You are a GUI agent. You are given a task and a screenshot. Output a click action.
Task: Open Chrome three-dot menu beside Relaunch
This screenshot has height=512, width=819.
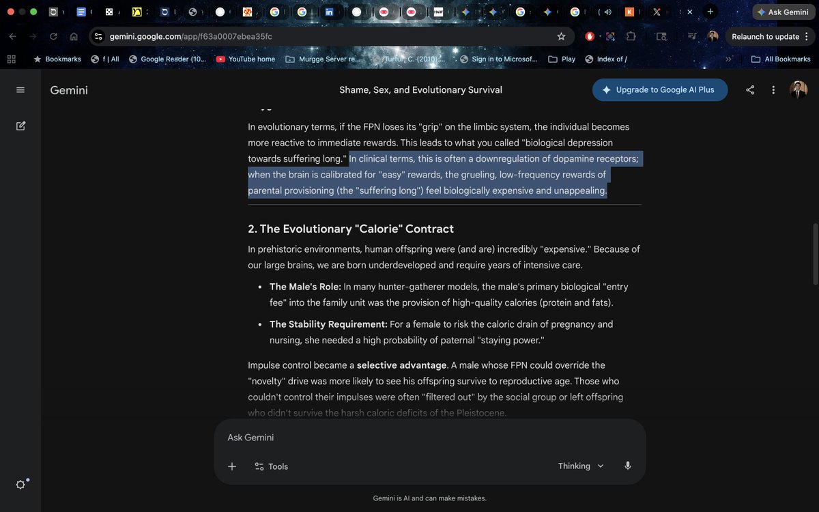(807, 36)
